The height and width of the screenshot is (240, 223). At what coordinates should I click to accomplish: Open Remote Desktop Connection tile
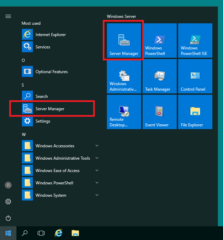(124, 112)
